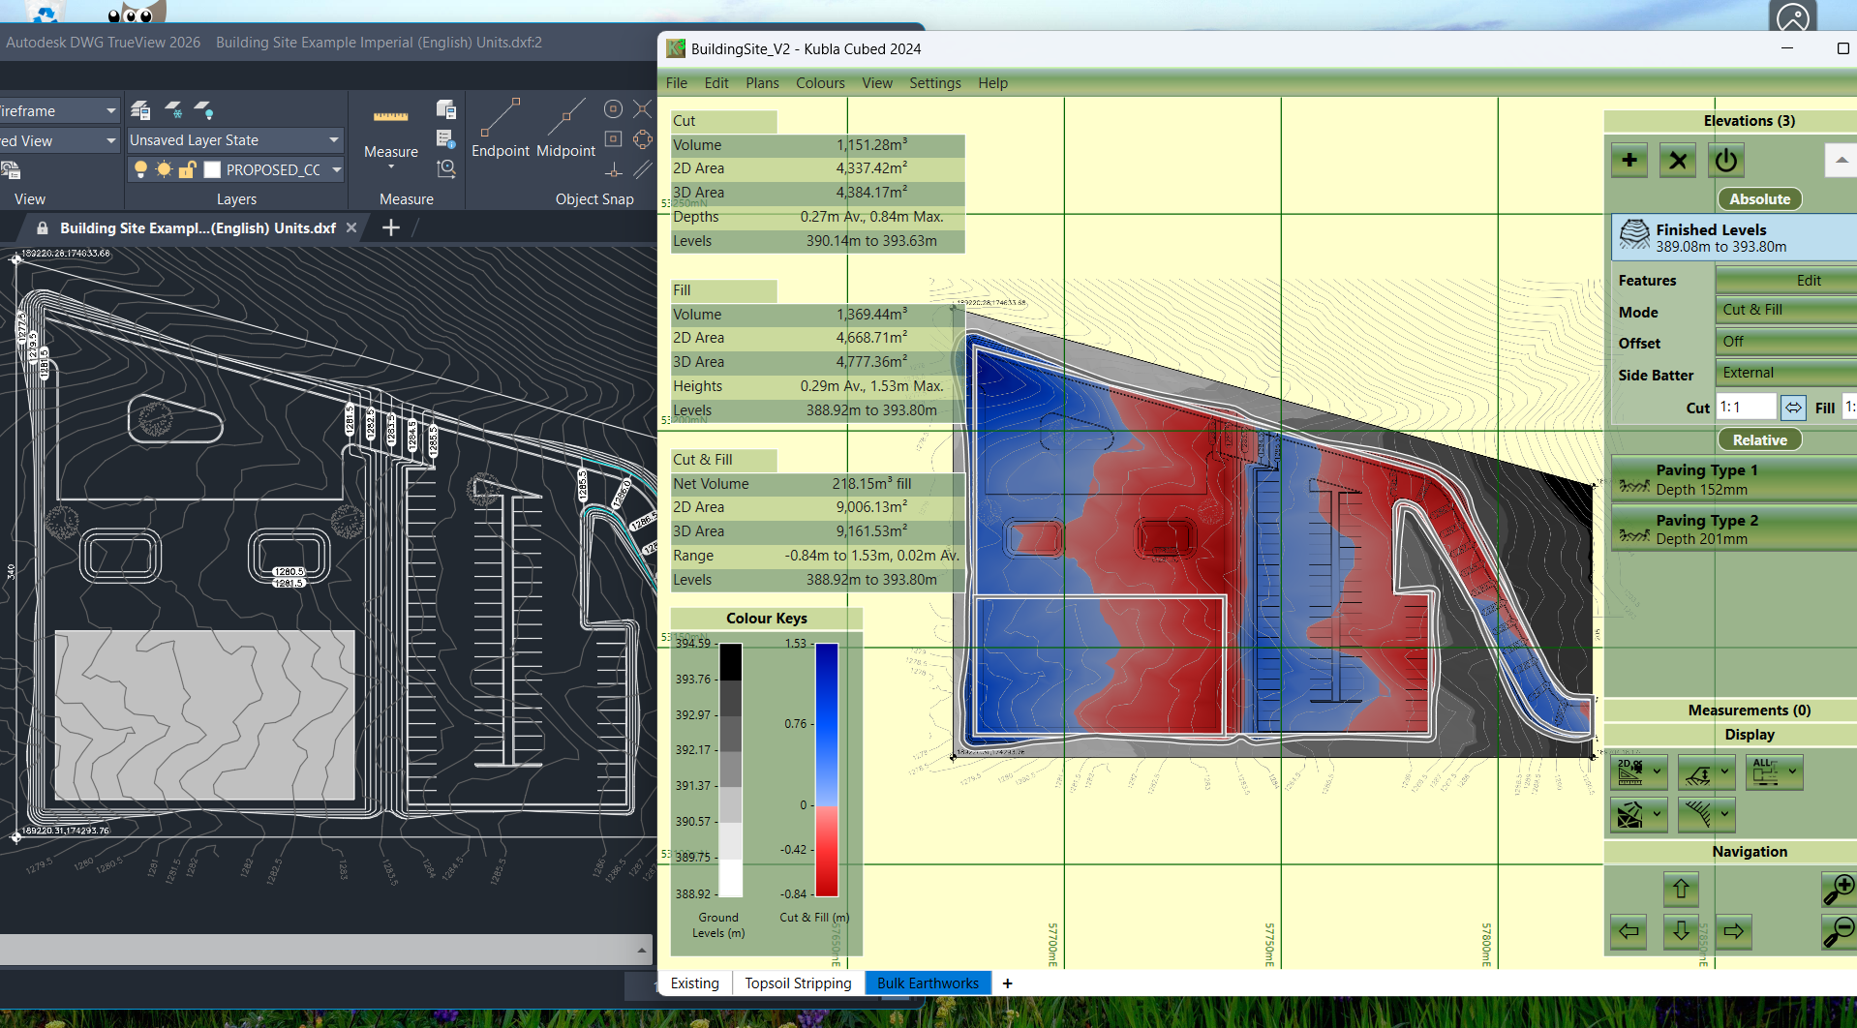
Task: Toggle the Intersection object snap icon
Action: pyautogui.click(x=642, y=109)
